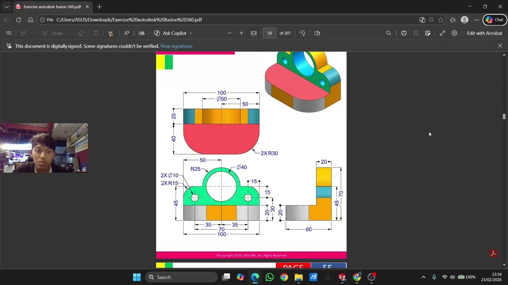Open a new browser tab
The width and height of the screenshot is (508, 285).
coord(99,7)
